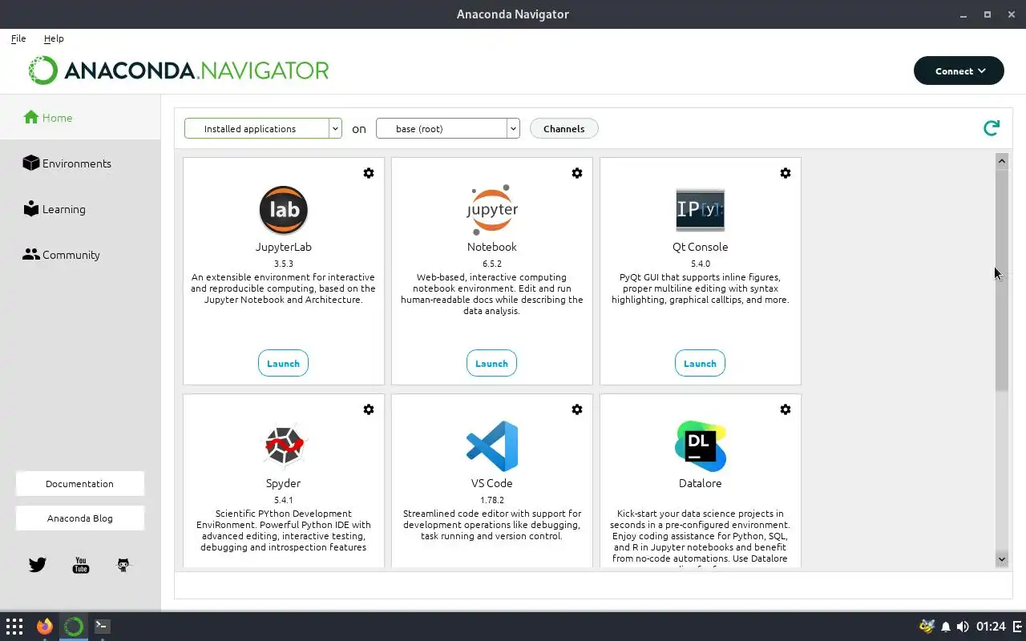
Task: Expand the Connect dropdown button
Action: 959,71
